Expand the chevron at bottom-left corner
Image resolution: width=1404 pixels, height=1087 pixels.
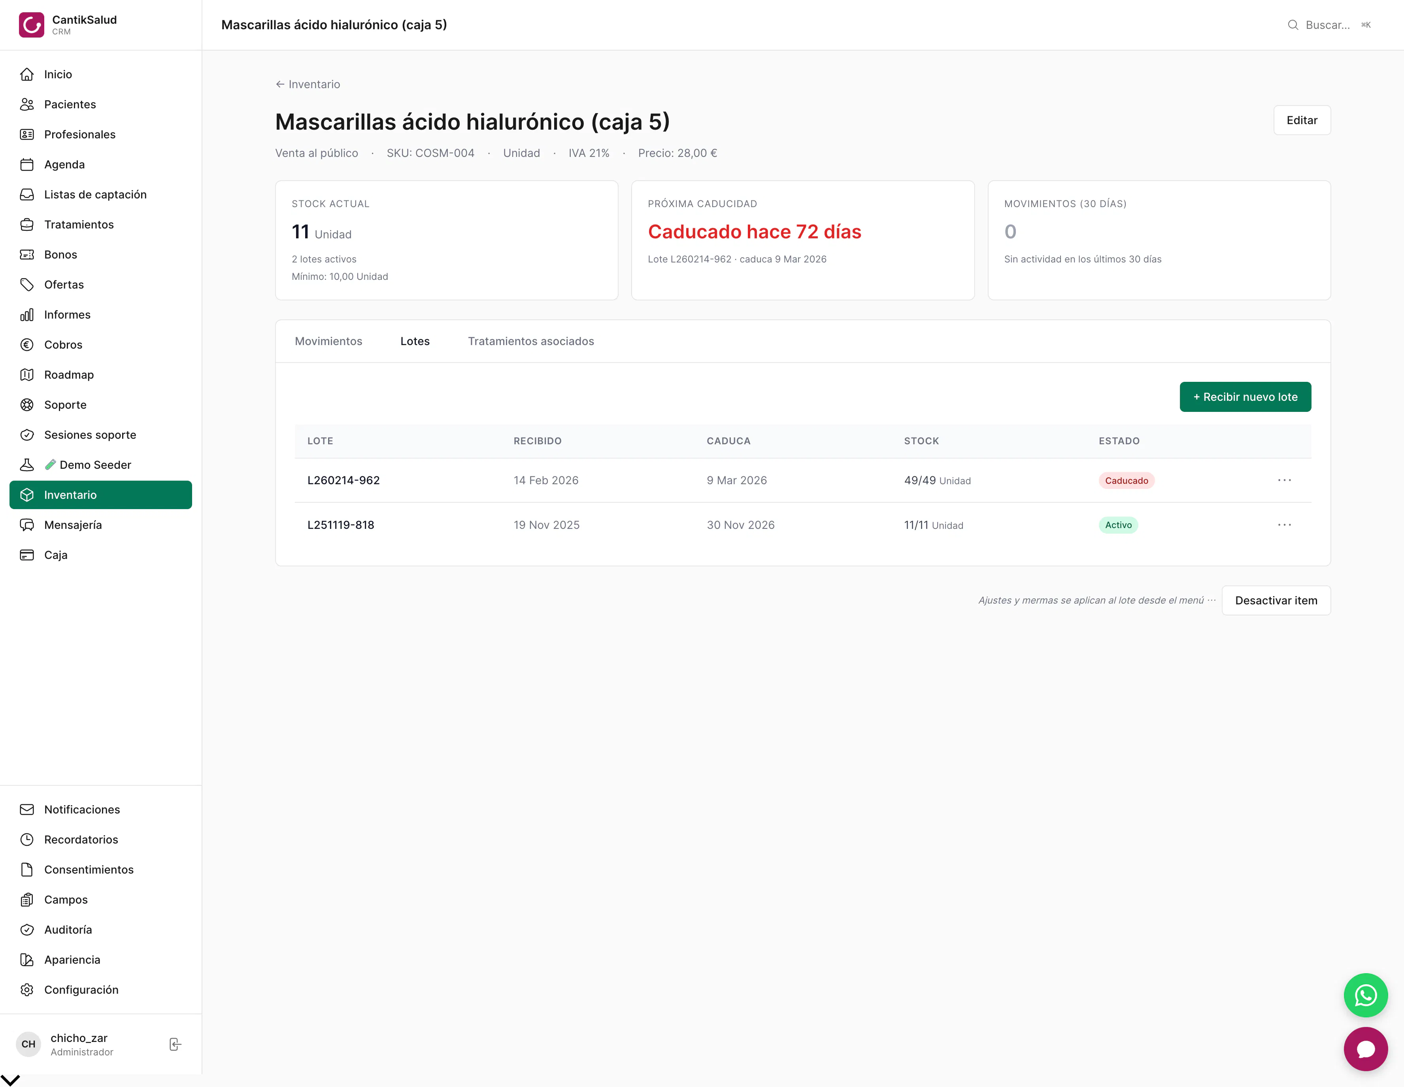coord(10,1081)
